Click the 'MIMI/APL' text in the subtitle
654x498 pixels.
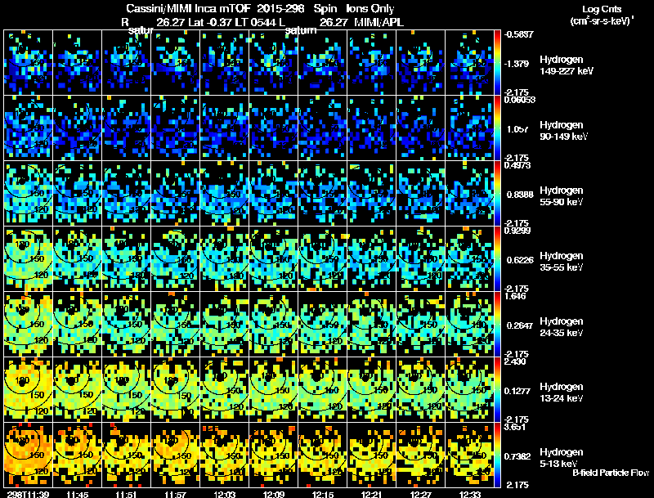(x=379, y=23)
